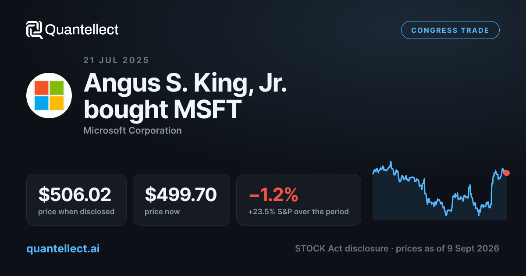Select the Angus S. King, Jr. headline
This screenshot has width=526, height=276.
tap(185, 82)
